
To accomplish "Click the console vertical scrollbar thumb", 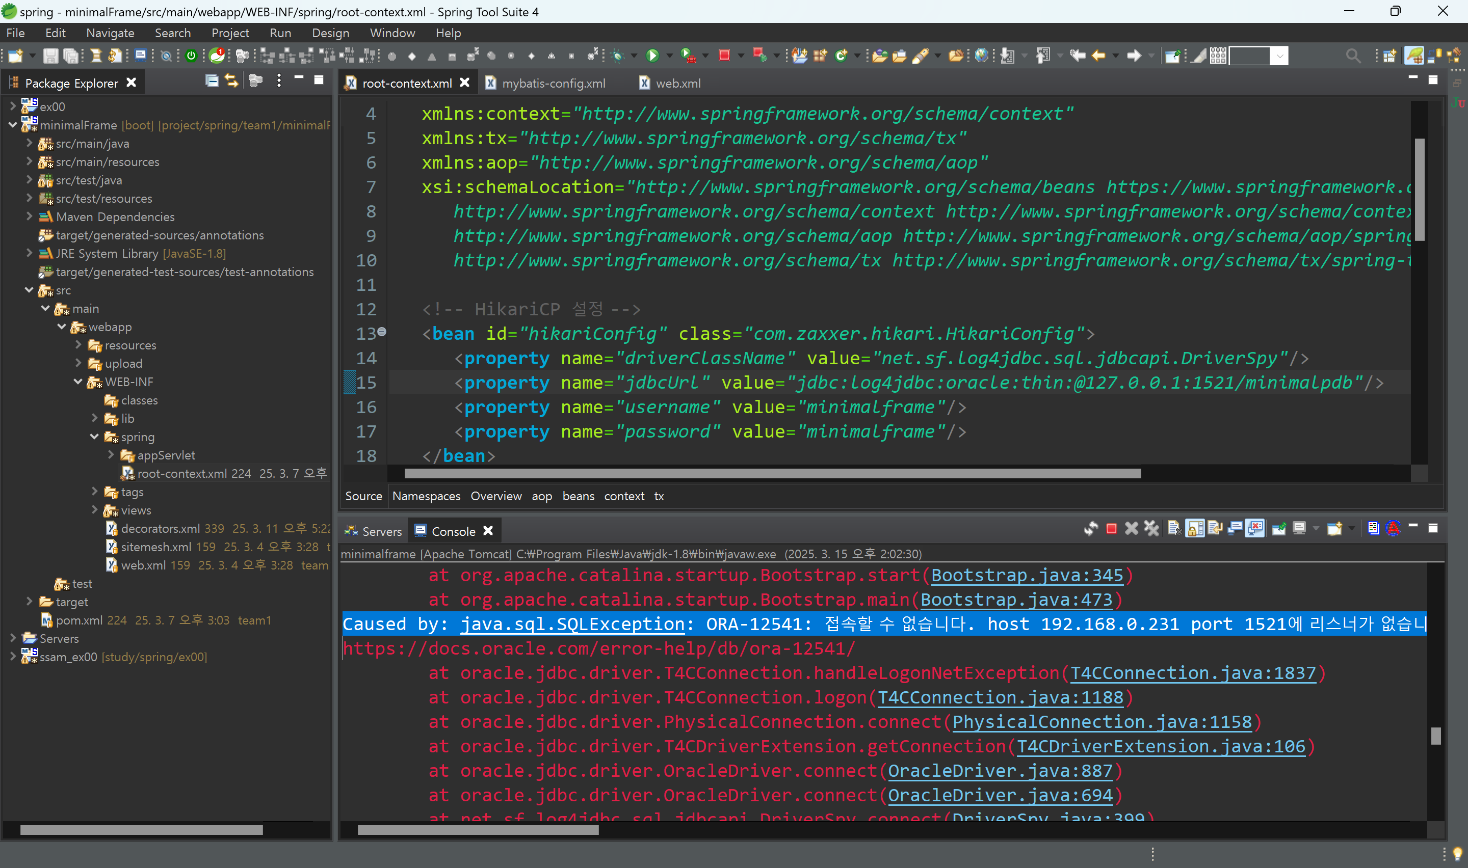I will (x=1436, y=735).
